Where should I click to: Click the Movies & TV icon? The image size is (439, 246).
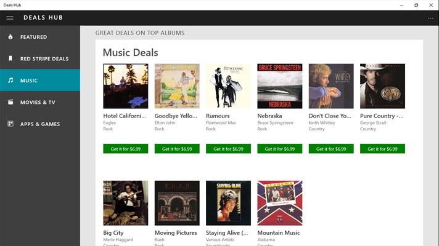click(10, 102)
